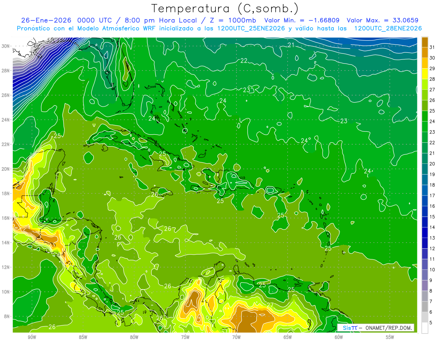The width and height of the screenshot is (442, 342).
Task: Select "Valor Min. = -1.66809" text
Action: 302,20
